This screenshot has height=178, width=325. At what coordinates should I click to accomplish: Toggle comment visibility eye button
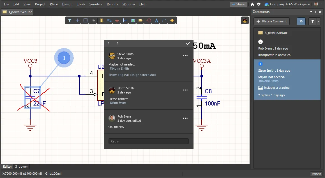[x=301, y=21]
